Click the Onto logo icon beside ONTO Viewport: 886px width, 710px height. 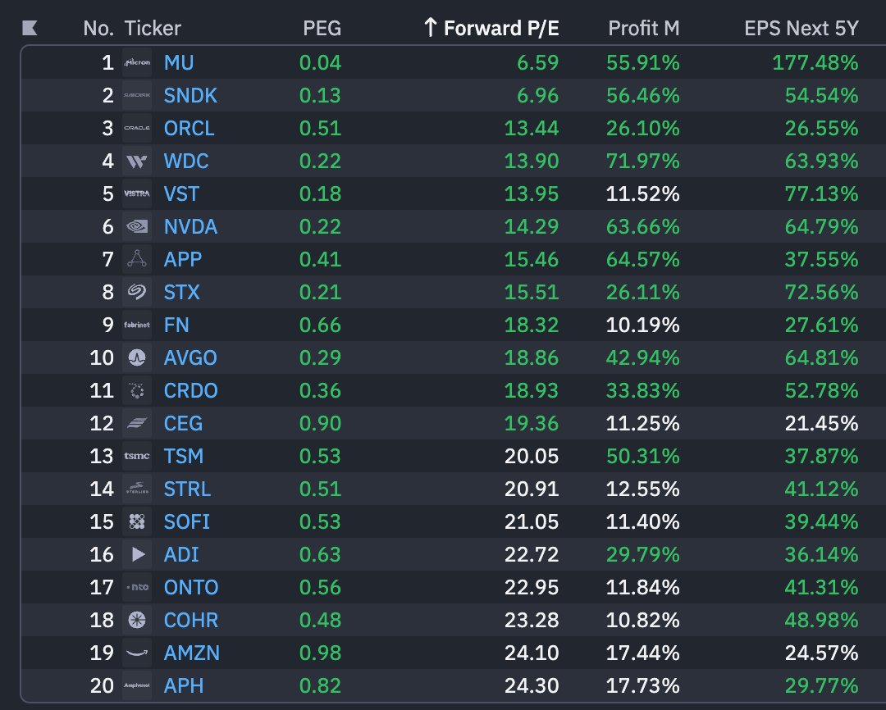click(x=137, y=587)
